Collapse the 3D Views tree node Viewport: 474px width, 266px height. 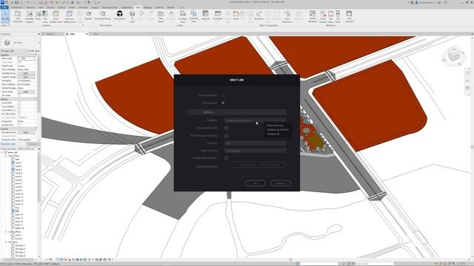coord(6,242)
